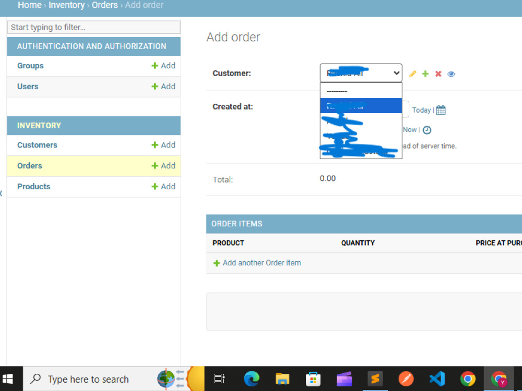Click the green plus beside Add another Order item

point(217,263)
